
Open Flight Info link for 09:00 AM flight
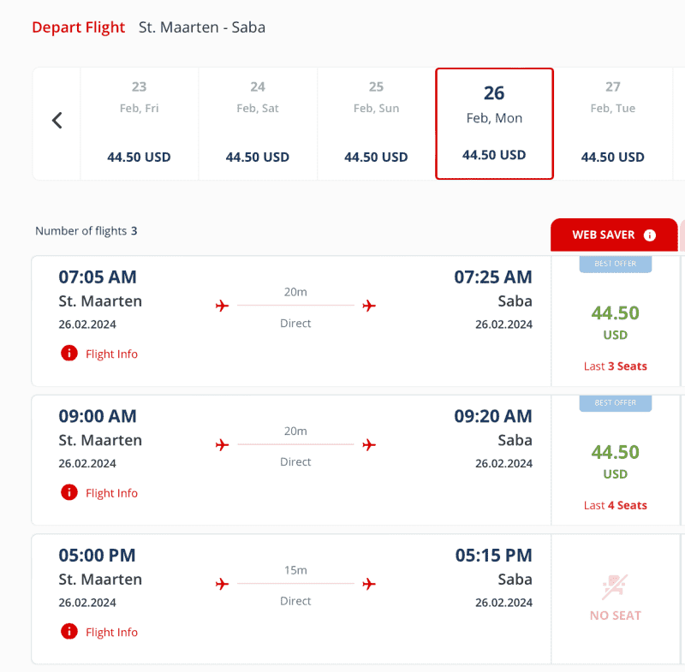[111, 493]
